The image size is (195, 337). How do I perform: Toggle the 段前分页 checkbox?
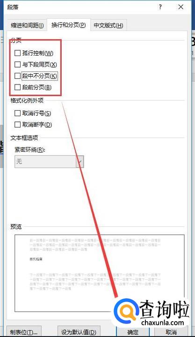[x=17, y=87]
